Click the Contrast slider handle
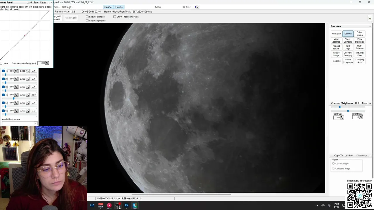The image size is (374, 210). (340, 107)
